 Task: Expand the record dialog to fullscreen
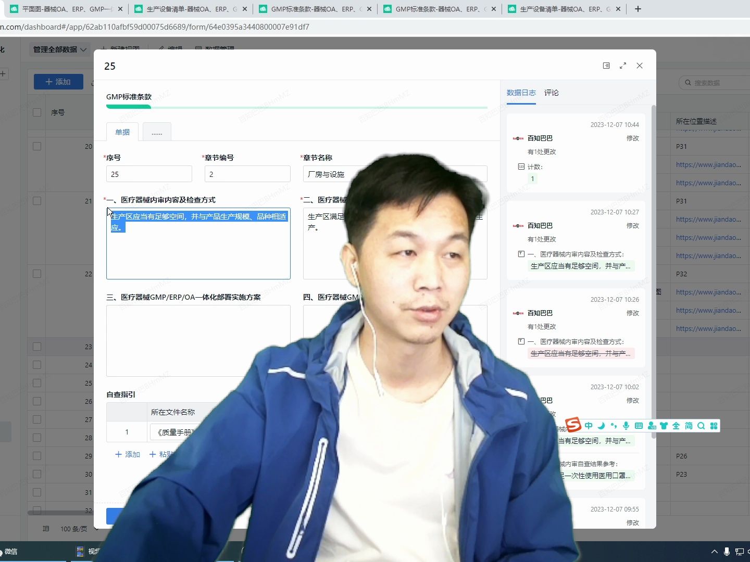point(623,66)
